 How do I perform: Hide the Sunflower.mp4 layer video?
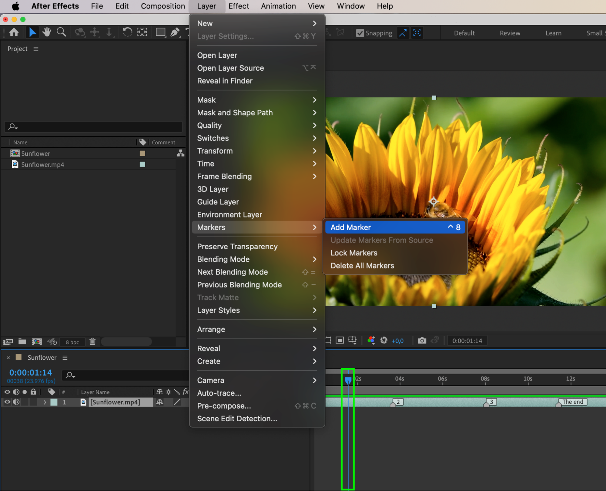[x=7, y=402]
